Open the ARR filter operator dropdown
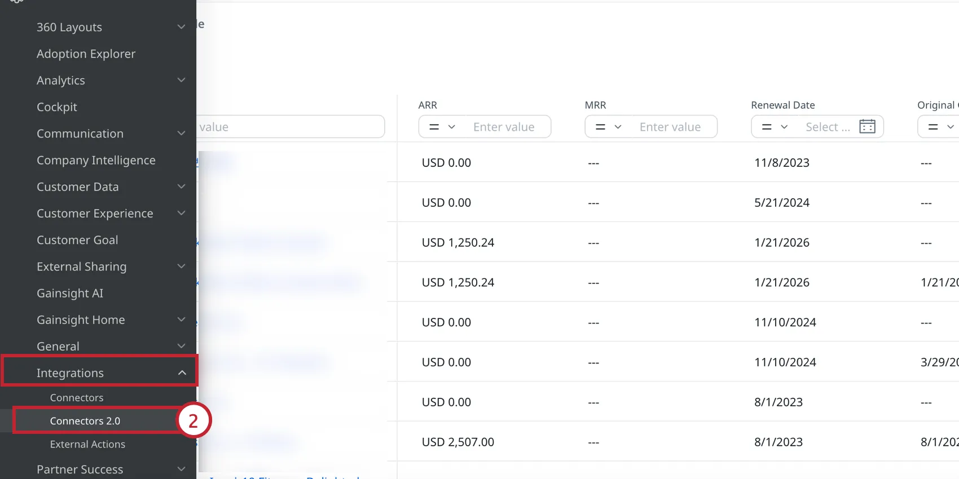 pyautogui.click(x=442, y=127)
